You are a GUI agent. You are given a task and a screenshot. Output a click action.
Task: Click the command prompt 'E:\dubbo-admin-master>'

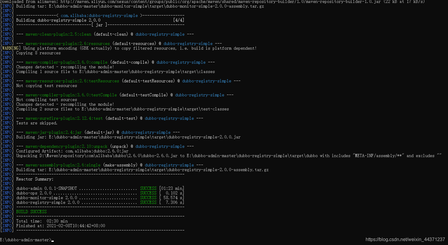tap(25, 240)
